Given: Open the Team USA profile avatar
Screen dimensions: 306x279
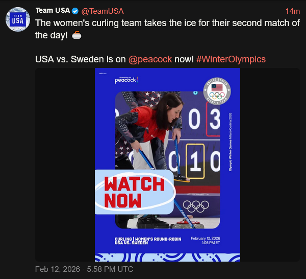Looking at the screenshot, I should pos(18,20).
